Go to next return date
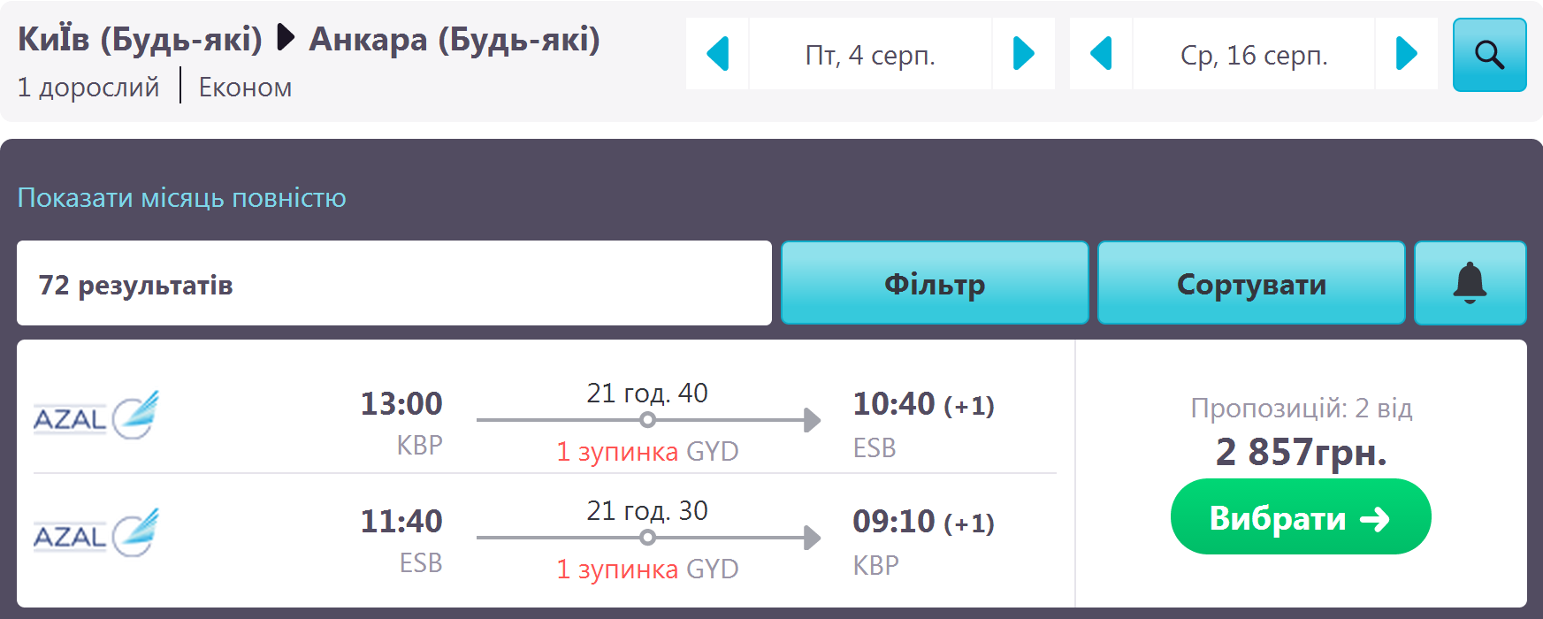The image size is (1543, 619). 1406,54
